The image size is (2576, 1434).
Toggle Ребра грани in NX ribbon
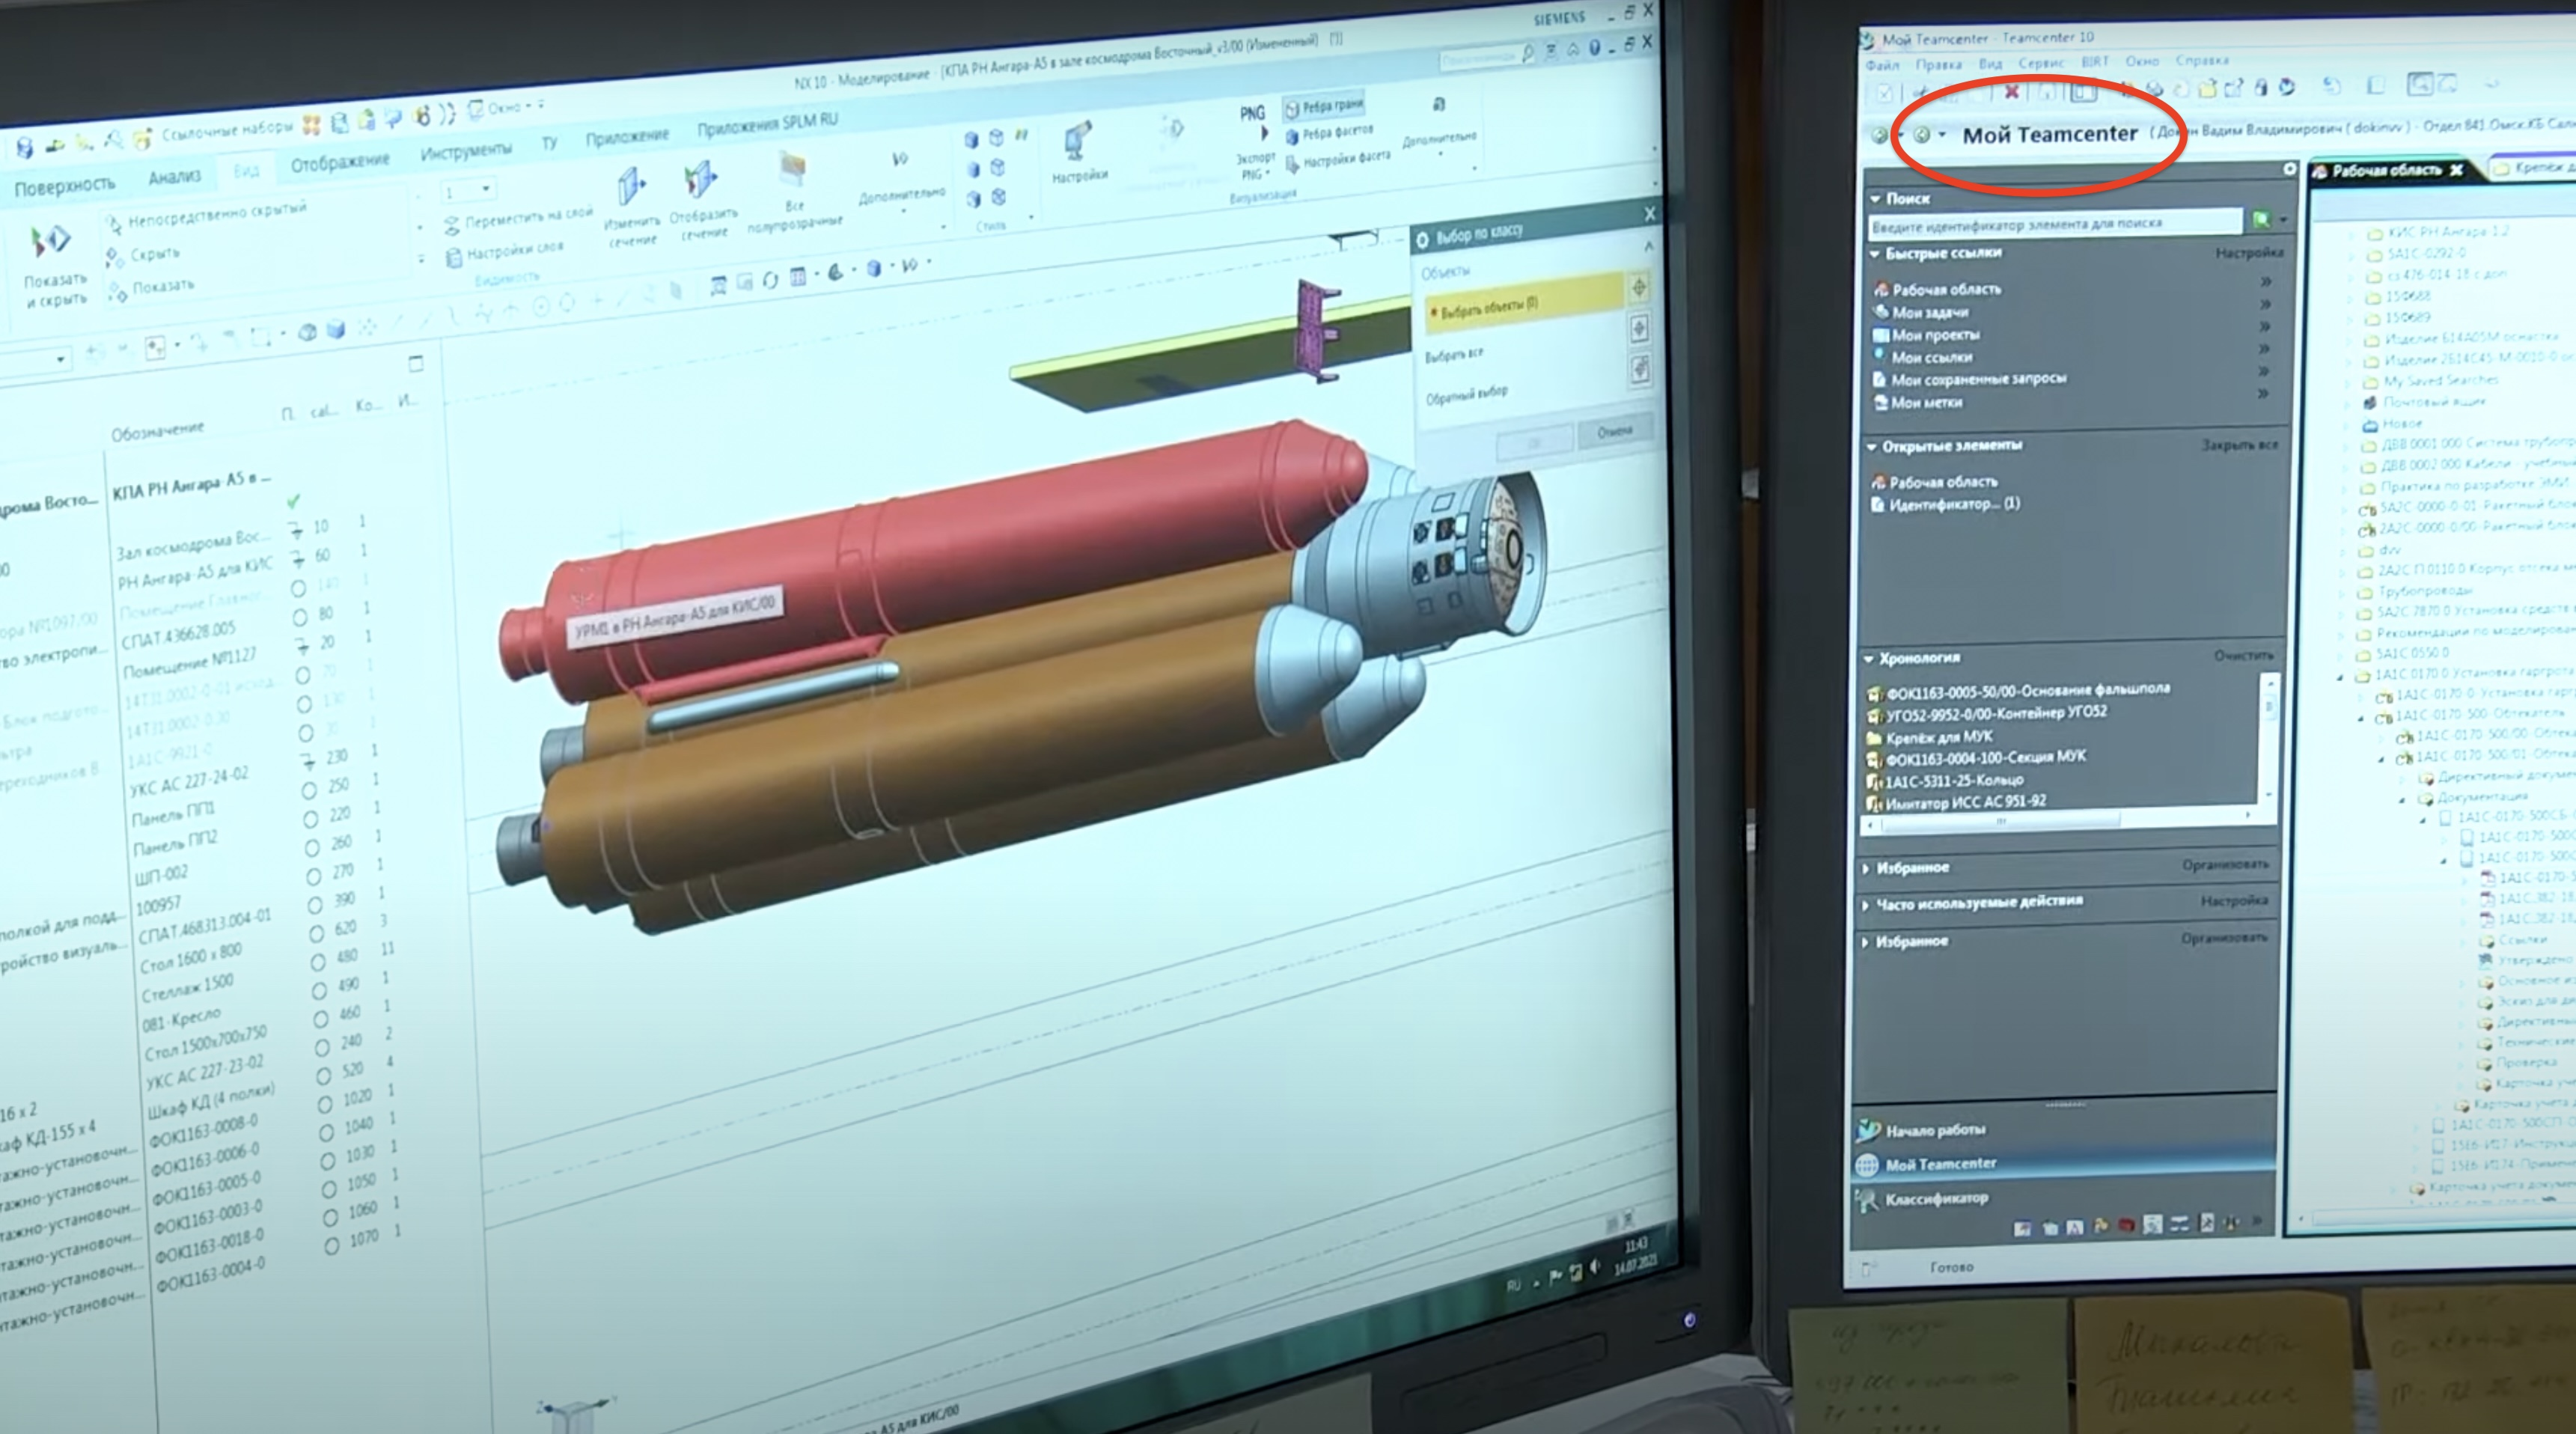tap(1324, 106)
